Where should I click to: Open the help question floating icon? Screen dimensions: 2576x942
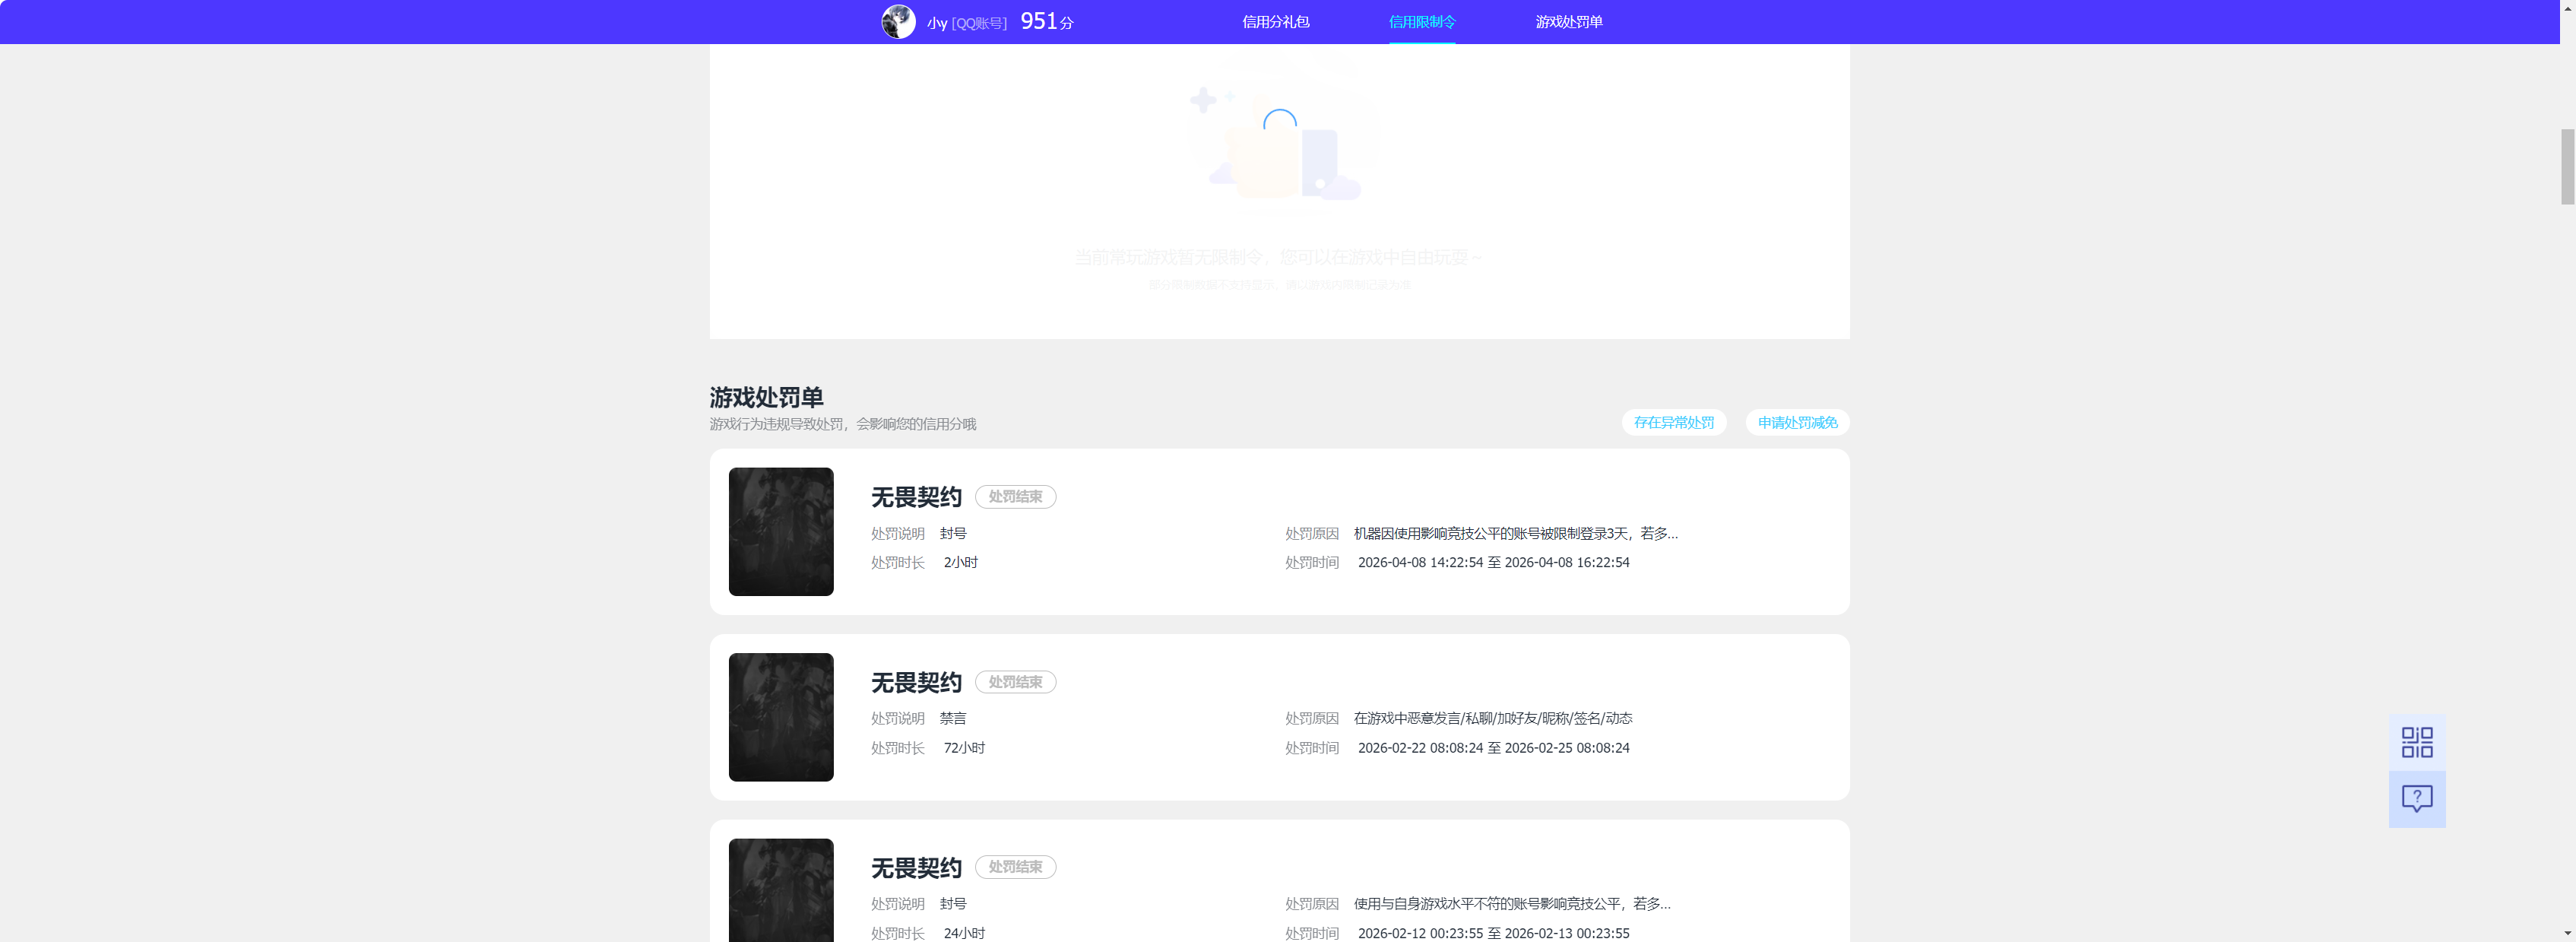pos(2416,799)
